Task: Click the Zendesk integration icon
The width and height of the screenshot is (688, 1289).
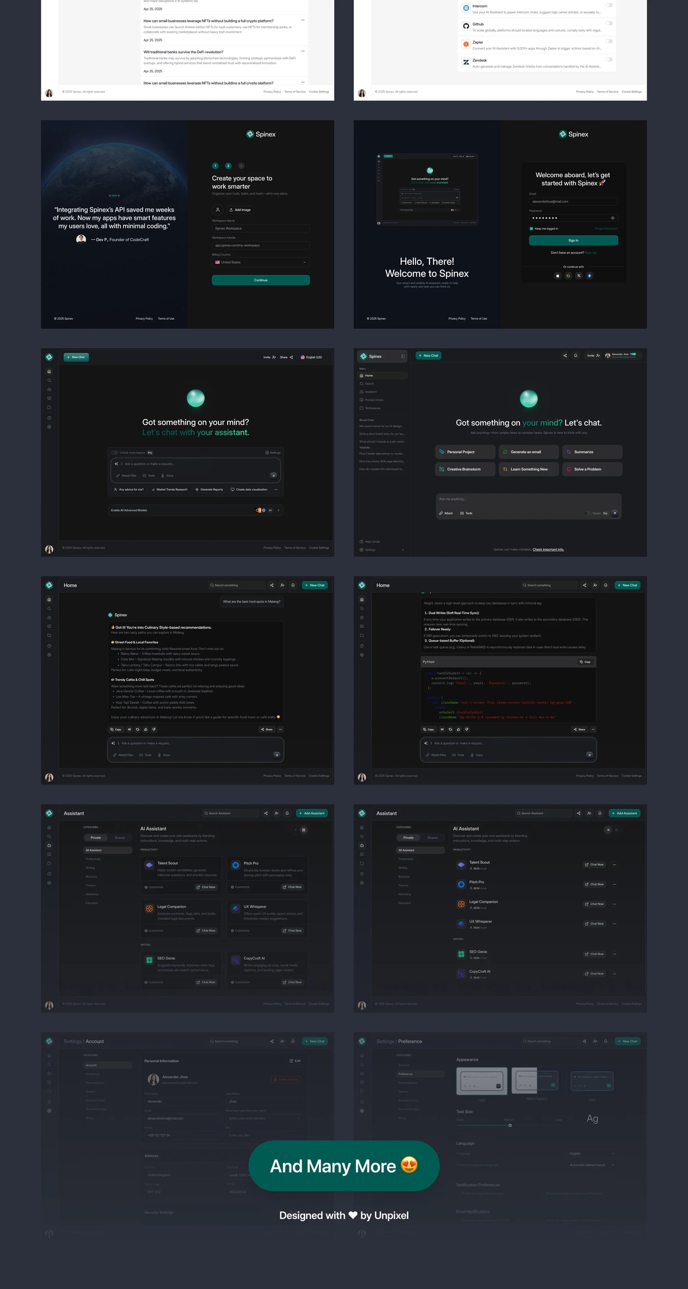Action: tap(466, 62)
